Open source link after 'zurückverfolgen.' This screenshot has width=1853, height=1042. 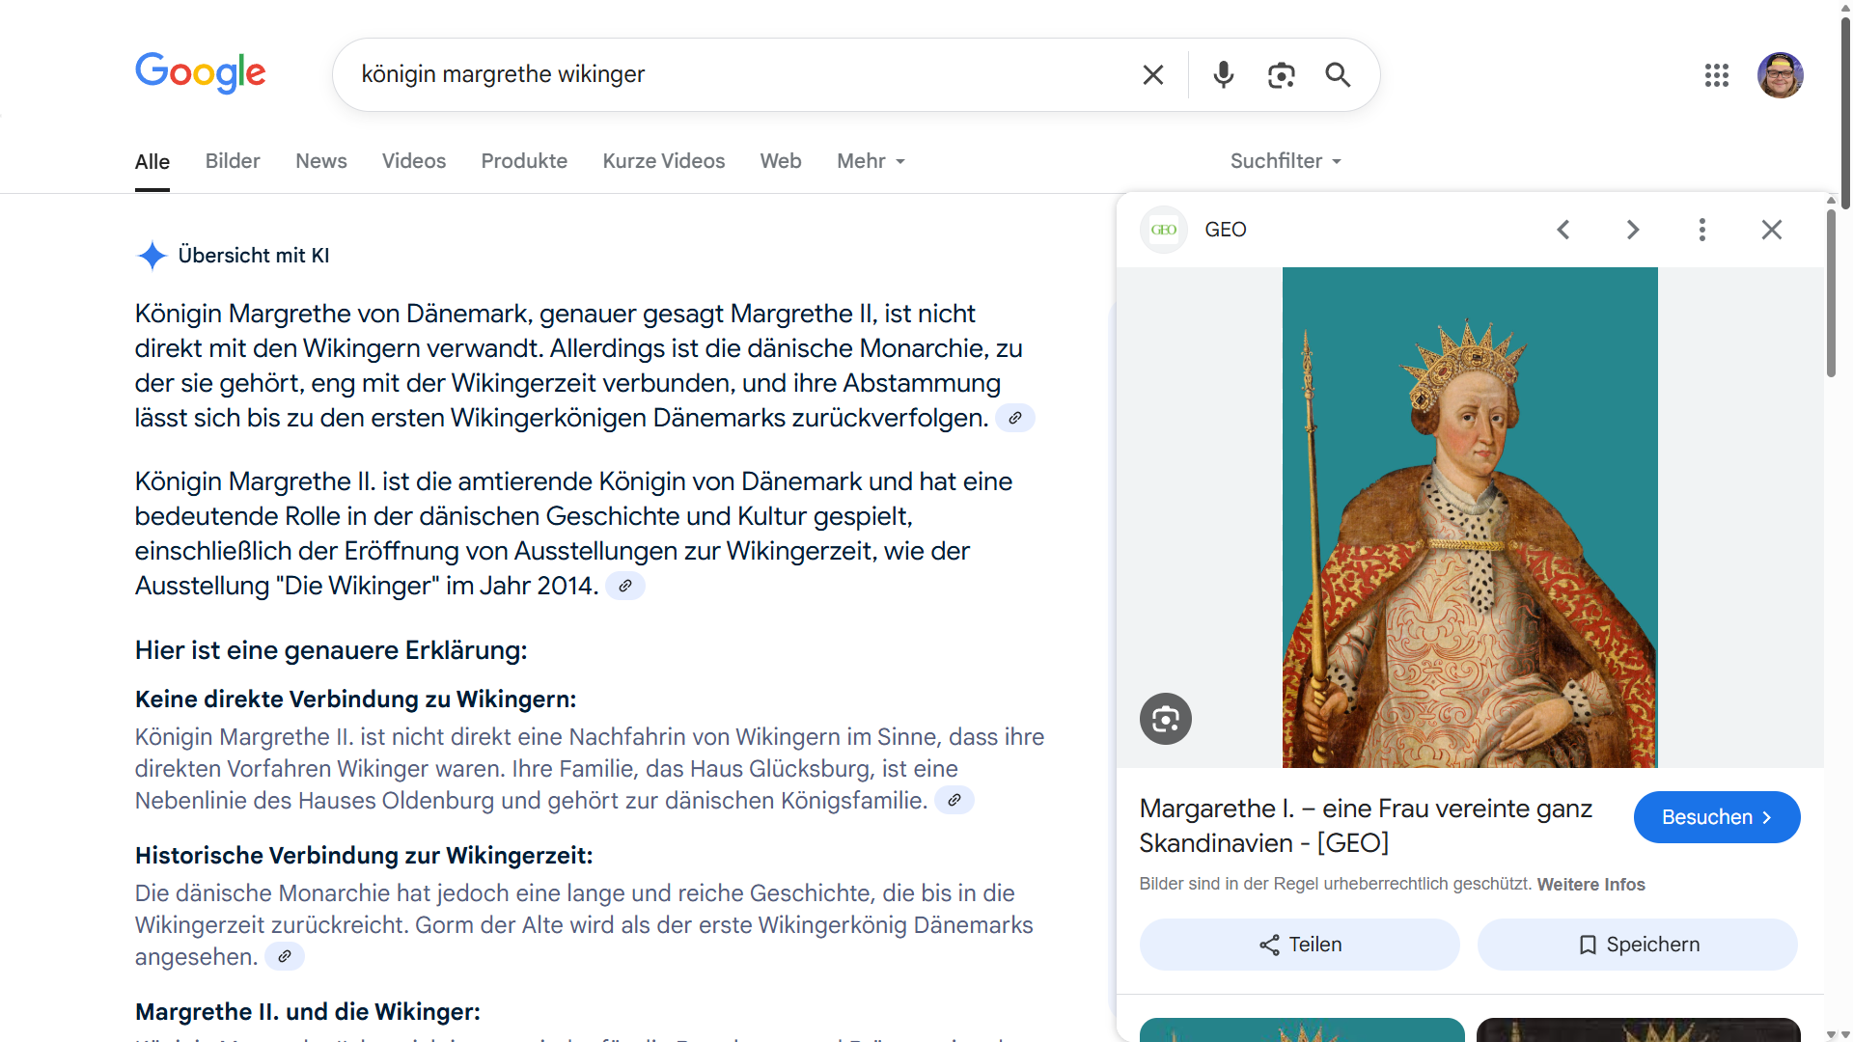(x=1015, y=418)
